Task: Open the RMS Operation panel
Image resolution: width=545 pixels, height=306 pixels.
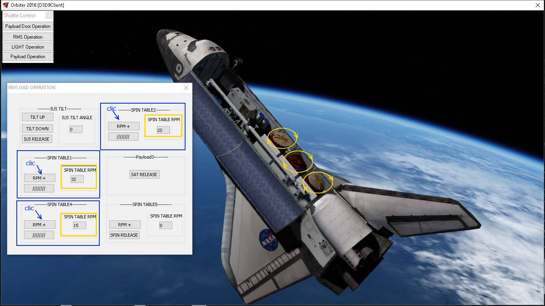Action: click(28, 37)
